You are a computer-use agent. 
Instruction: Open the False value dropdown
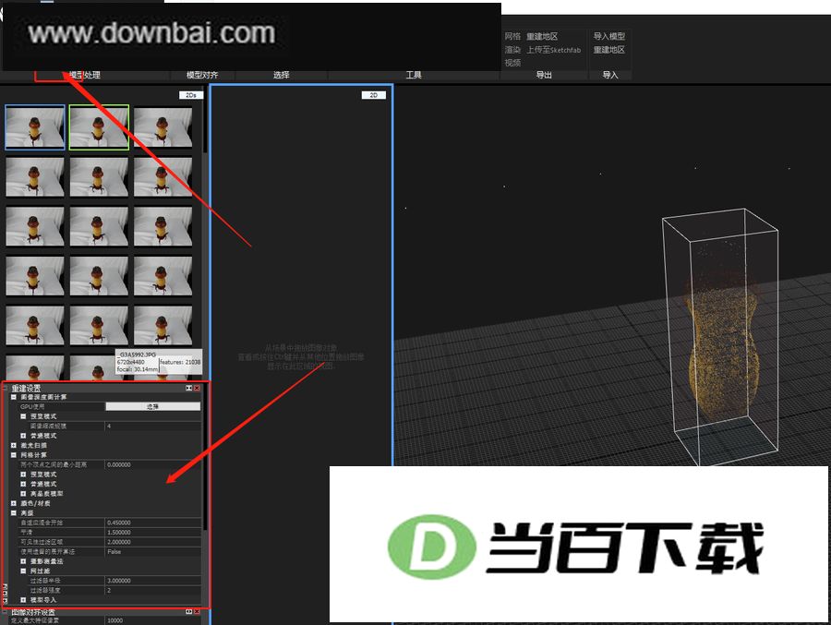(x=152, y=551)
